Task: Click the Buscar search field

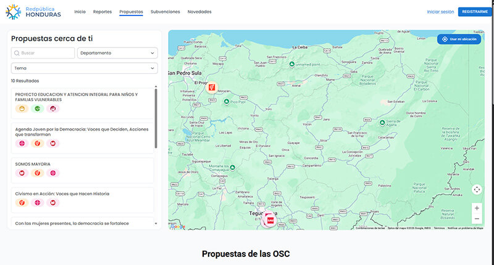Action: pyautogui.click(x=43, y=53)
